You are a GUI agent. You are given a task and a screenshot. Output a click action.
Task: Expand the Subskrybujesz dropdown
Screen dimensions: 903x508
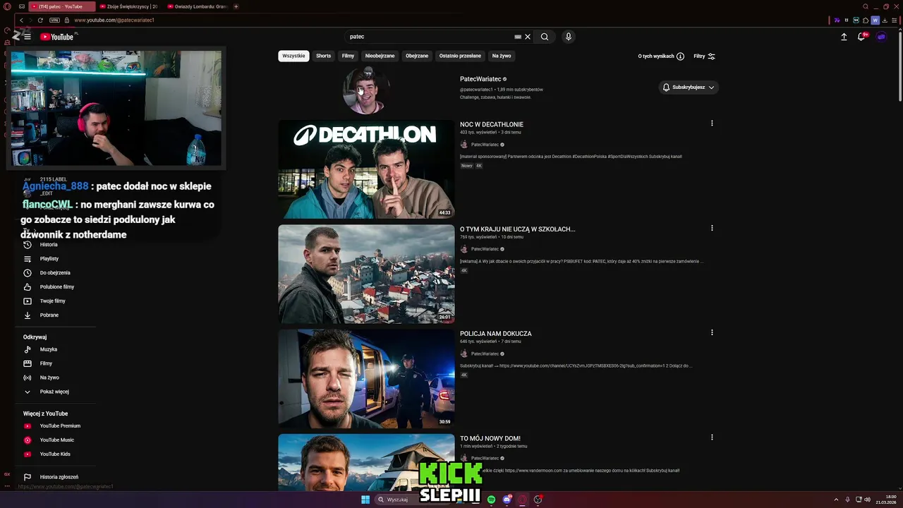(689, 87)
